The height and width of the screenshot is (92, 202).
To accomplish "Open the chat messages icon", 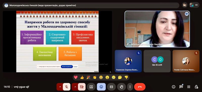I will pyautogui.click(x=181, y=87).
